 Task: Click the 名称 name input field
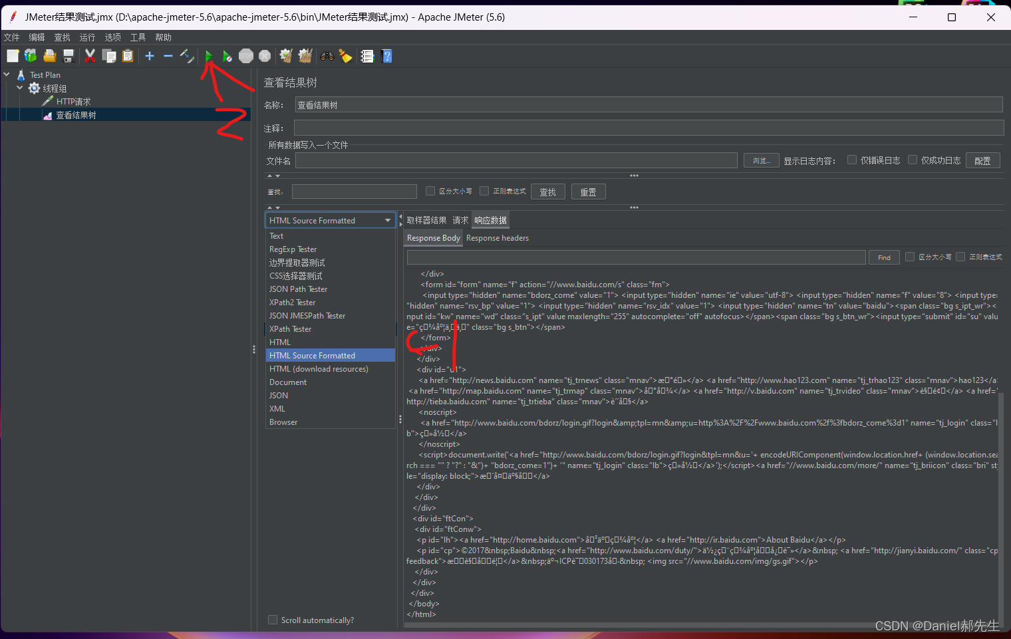coord(649,105)
